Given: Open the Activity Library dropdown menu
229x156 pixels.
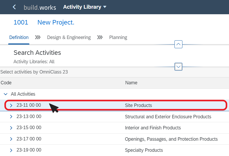Looking at the screenshot, I should [x=85, y=7].
